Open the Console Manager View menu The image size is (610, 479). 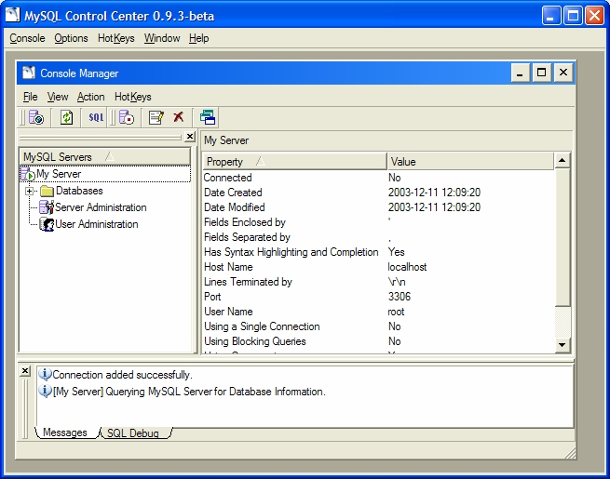click(58, 97)
